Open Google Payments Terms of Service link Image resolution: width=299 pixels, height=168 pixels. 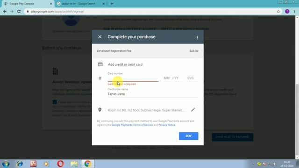tap(132, 125)
